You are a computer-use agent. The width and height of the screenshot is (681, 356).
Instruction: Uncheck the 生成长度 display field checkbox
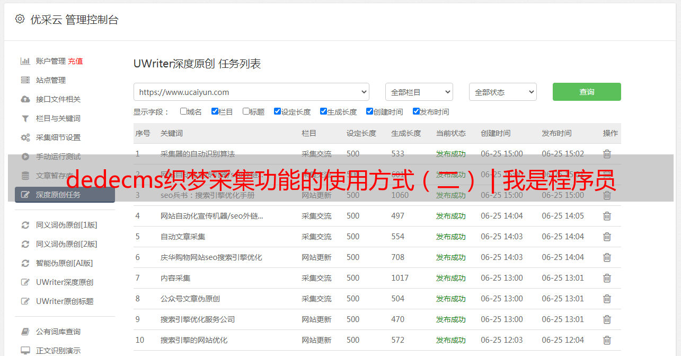[323, 111]
